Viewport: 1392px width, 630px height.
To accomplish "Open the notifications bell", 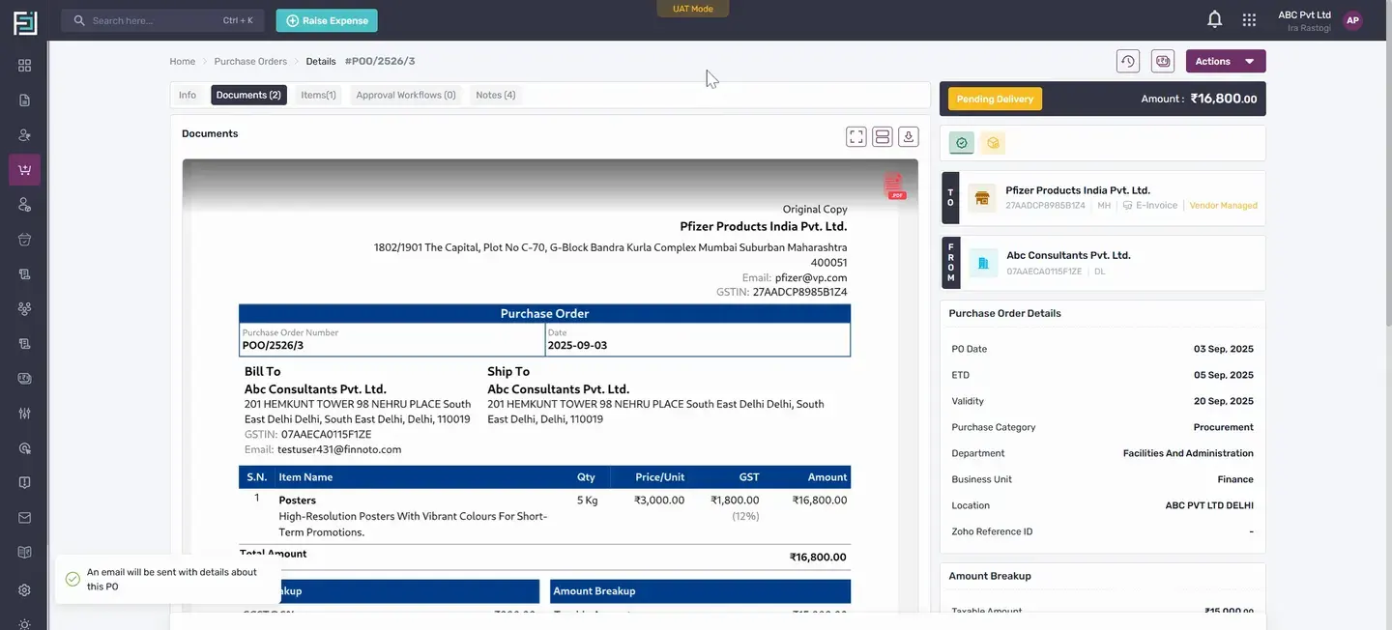I will 1215,19.
